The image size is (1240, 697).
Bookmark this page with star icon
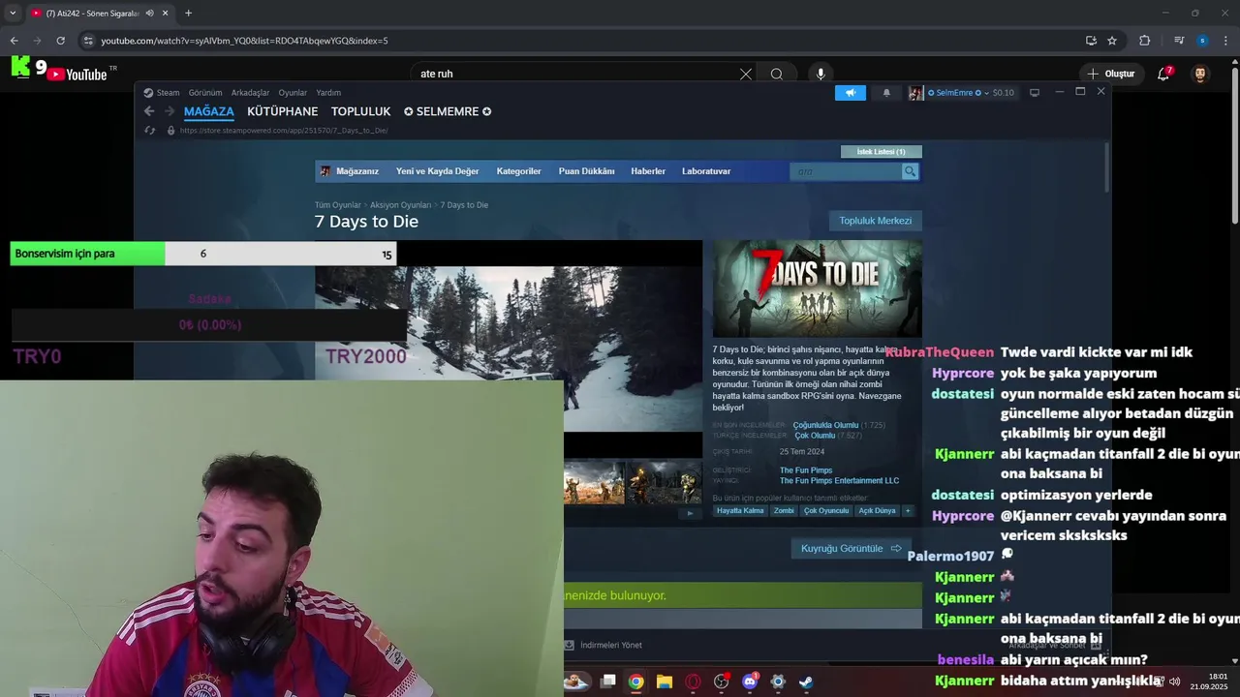point(1112,41)
